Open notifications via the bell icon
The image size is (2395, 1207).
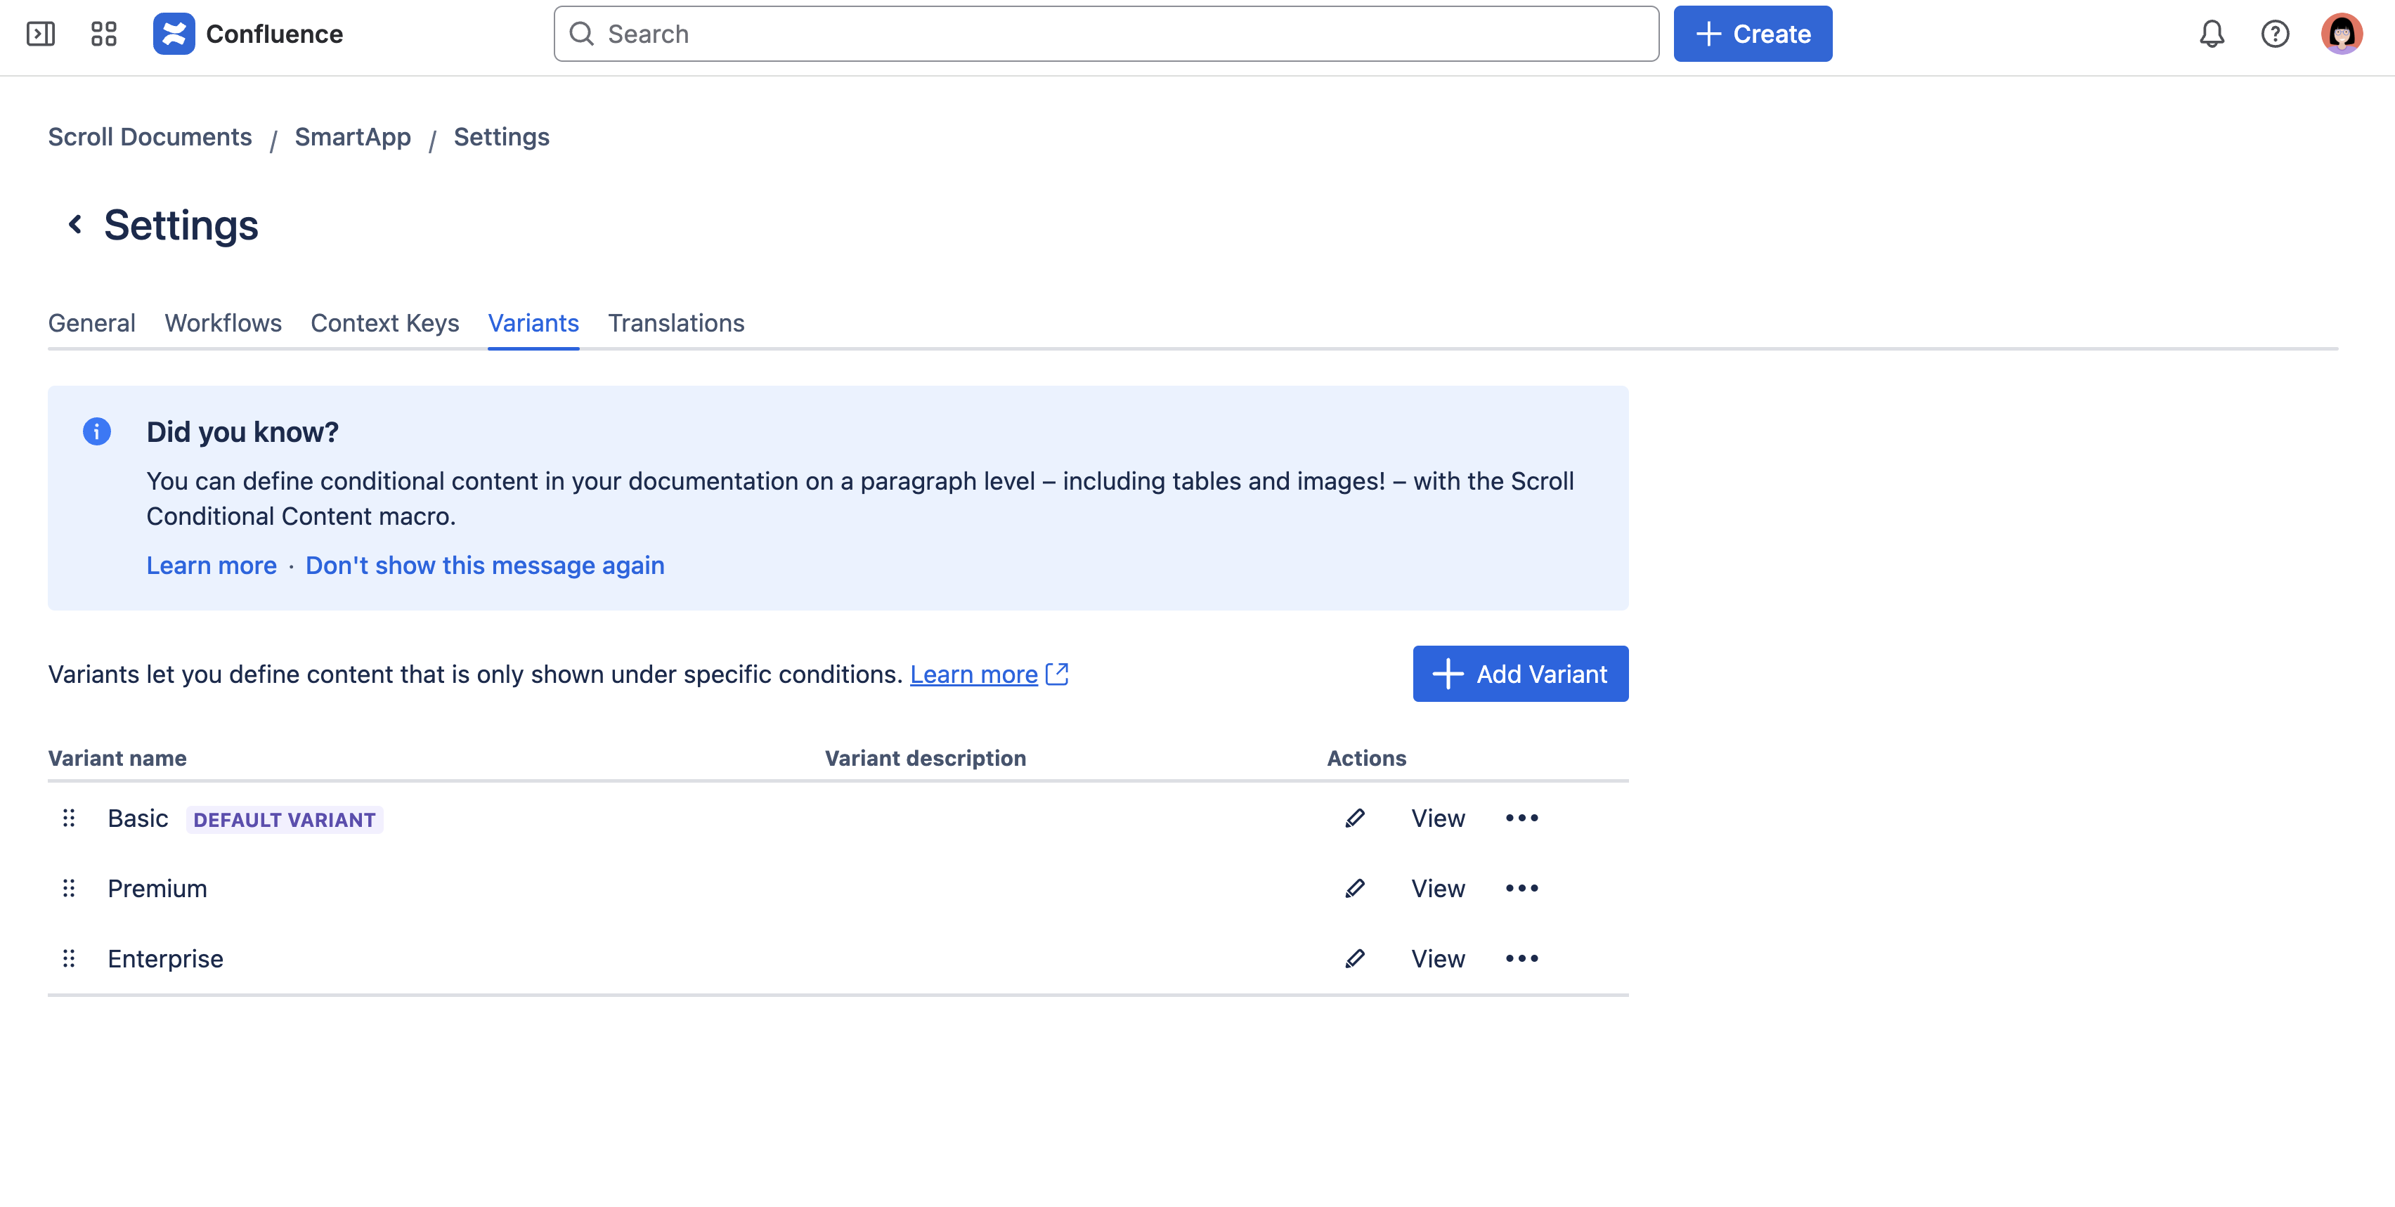point(2213,34)
